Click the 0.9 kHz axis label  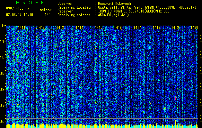pos(3,74)
